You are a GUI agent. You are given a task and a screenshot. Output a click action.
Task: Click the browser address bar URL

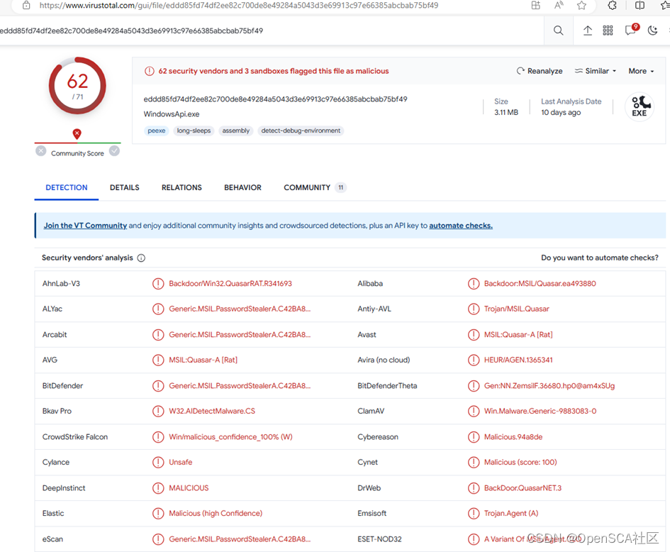(x=239, y=5)
